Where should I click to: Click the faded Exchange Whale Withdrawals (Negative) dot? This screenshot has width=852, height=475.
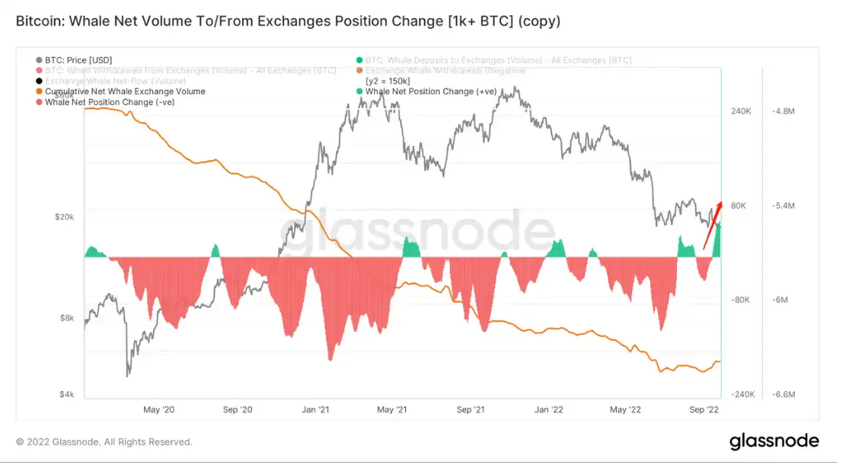pos(359,71)
